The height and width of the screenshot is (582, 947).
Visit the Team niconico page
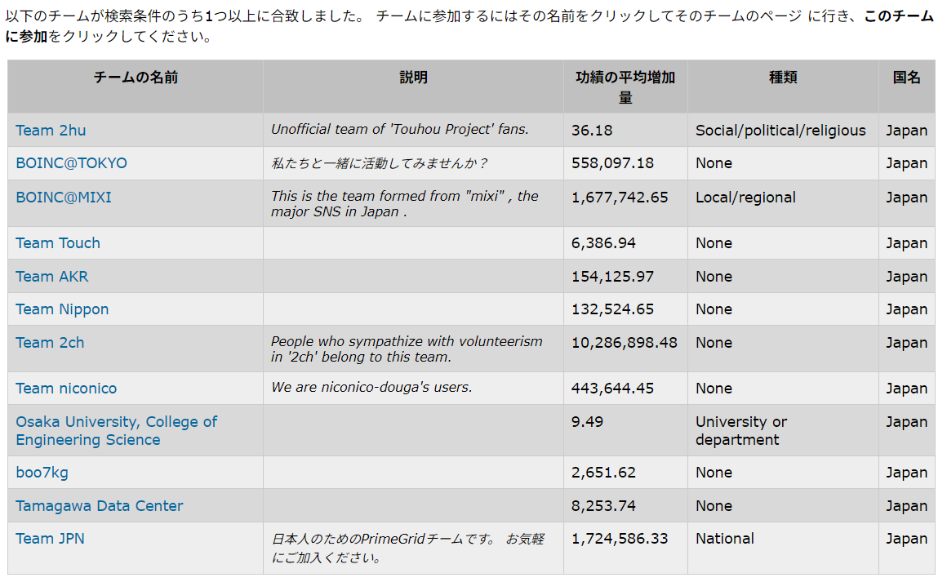[66, 388]
